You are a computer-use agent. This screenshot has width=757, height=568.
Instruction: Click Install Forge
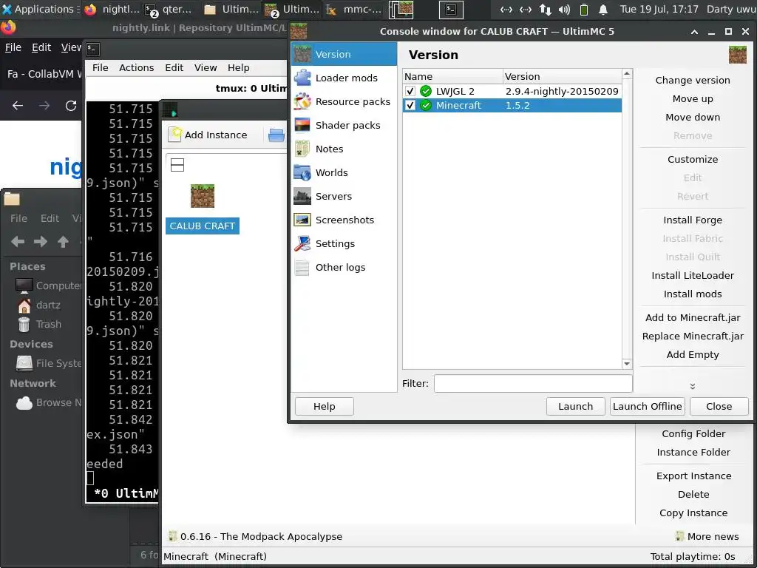693,220
